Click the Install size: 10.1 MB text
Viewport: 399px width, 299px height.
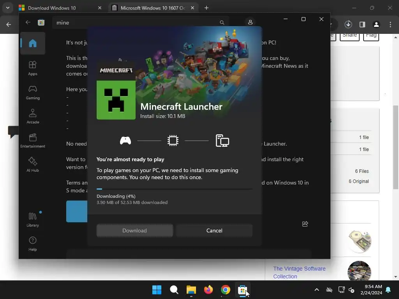tap(163, 116)
